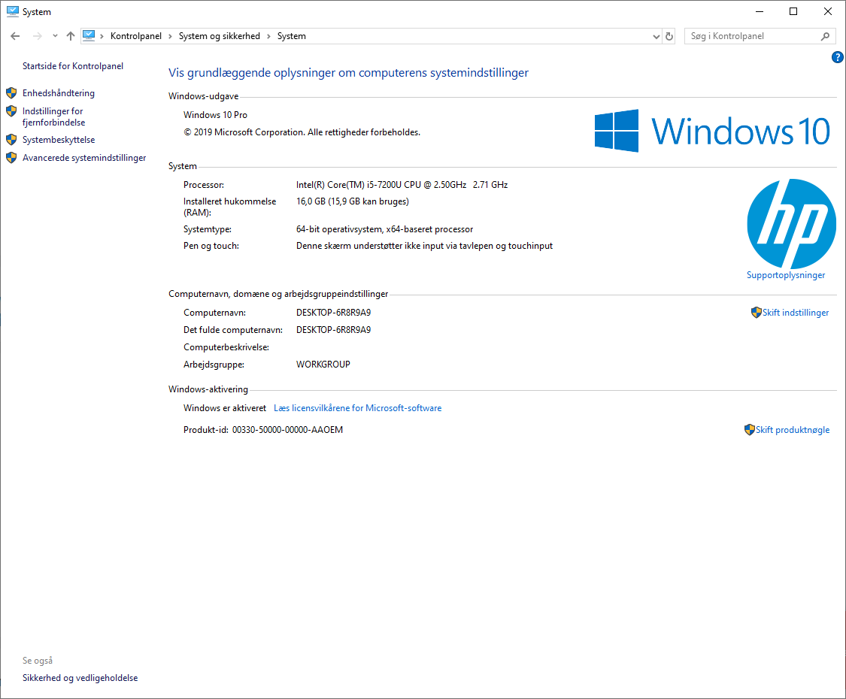Click the Control Panel icon in the address bar
This screenshot has height=699, width=846.
[x=89, y=35]
